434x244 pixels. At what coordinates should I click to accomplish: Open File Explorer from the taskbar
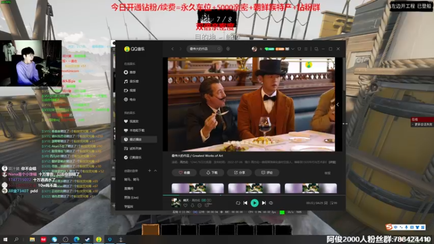click(x=33, y=240)
